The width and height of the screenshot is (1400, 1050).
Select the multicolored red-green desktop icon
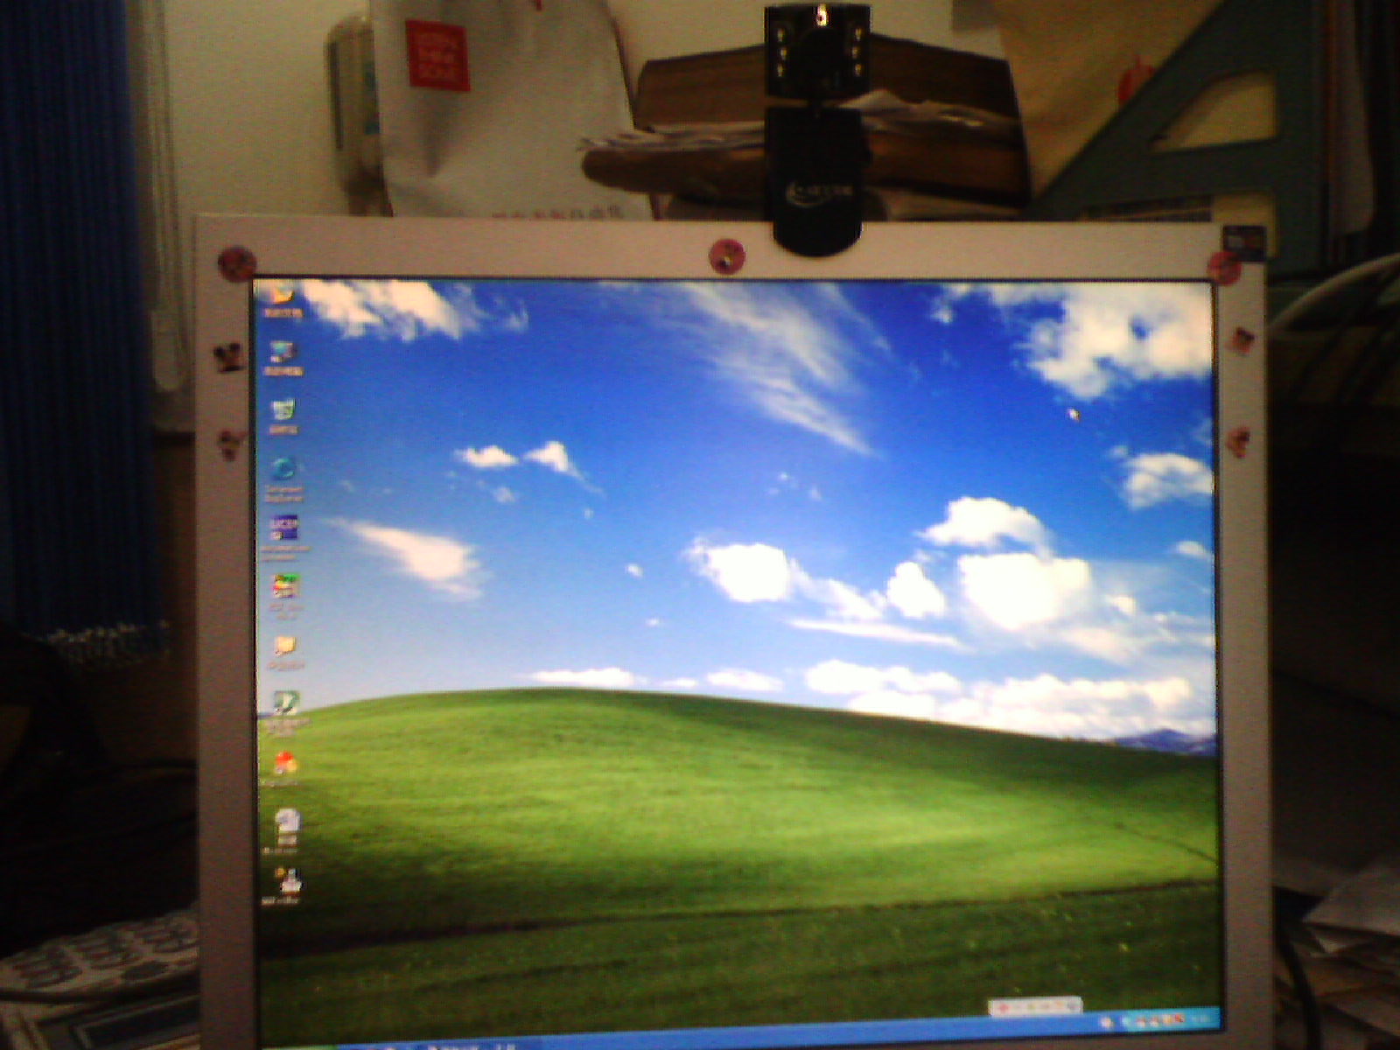point(285,585)
